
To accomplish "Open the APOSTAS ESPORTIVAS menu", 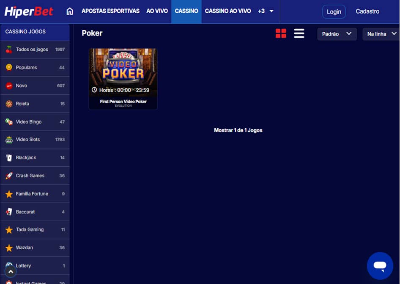I will tap(110, 11).
